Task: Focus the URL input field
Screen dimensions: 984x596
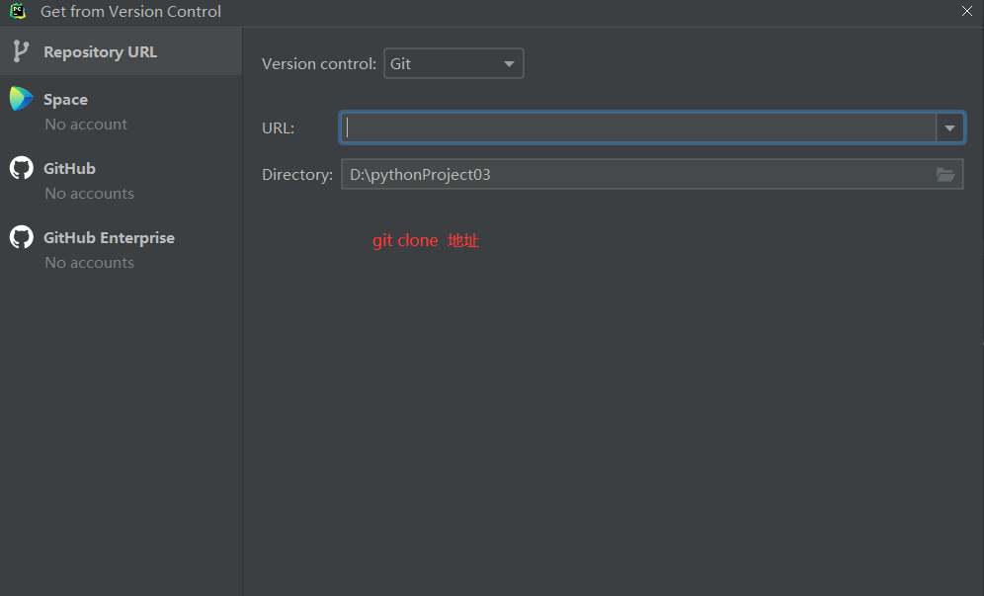Action: 638,128
